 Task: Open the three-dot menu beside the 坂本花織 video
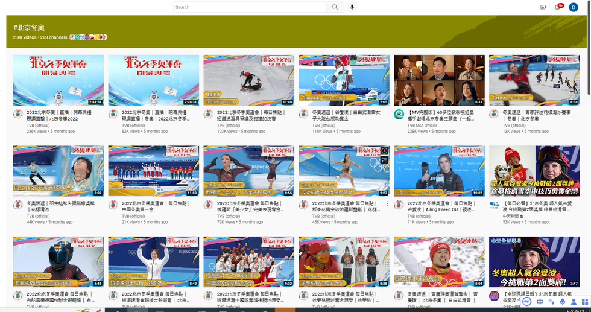click(x=387, y=203)
